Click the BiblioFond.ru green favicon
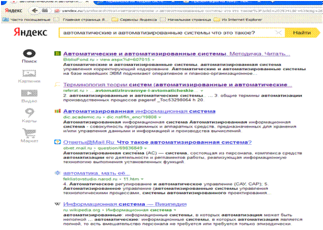The height and width of the screenshot is (230, 323). click(x=57, y=53)
